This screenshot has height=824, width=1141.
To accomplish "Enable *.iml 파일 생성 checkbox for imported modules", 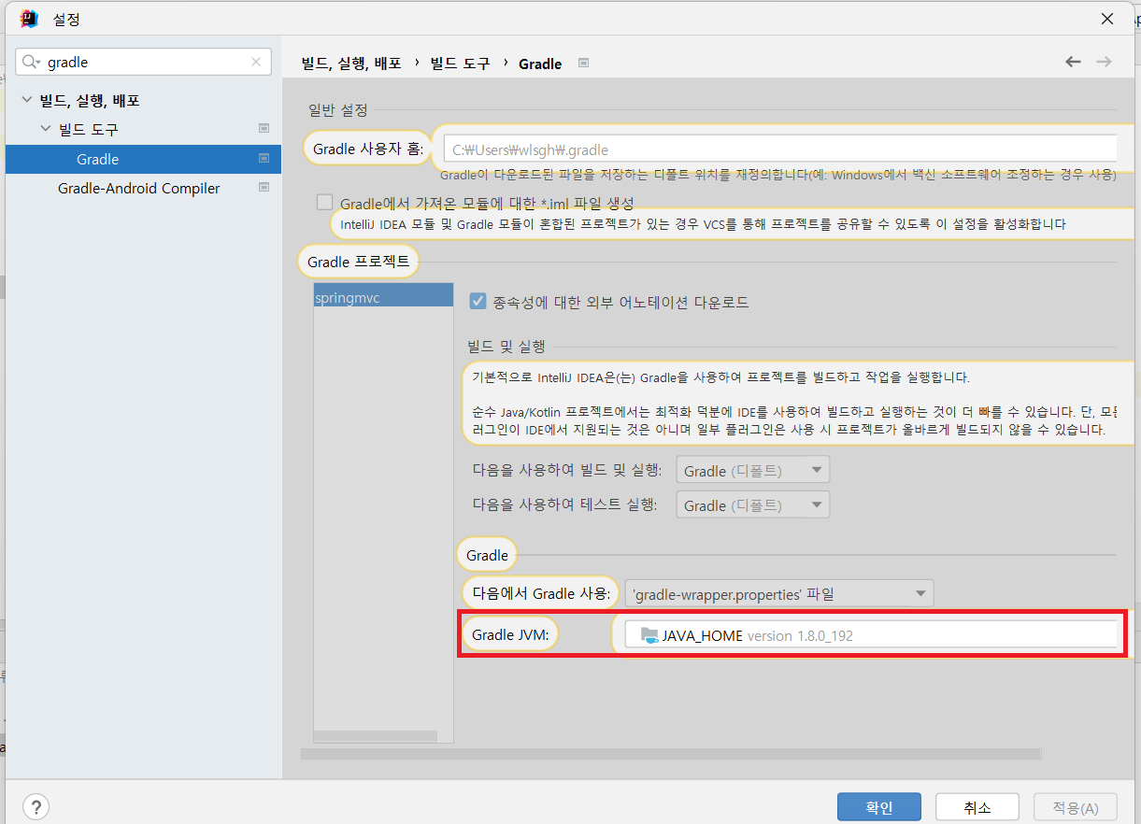I will point(324,202).
